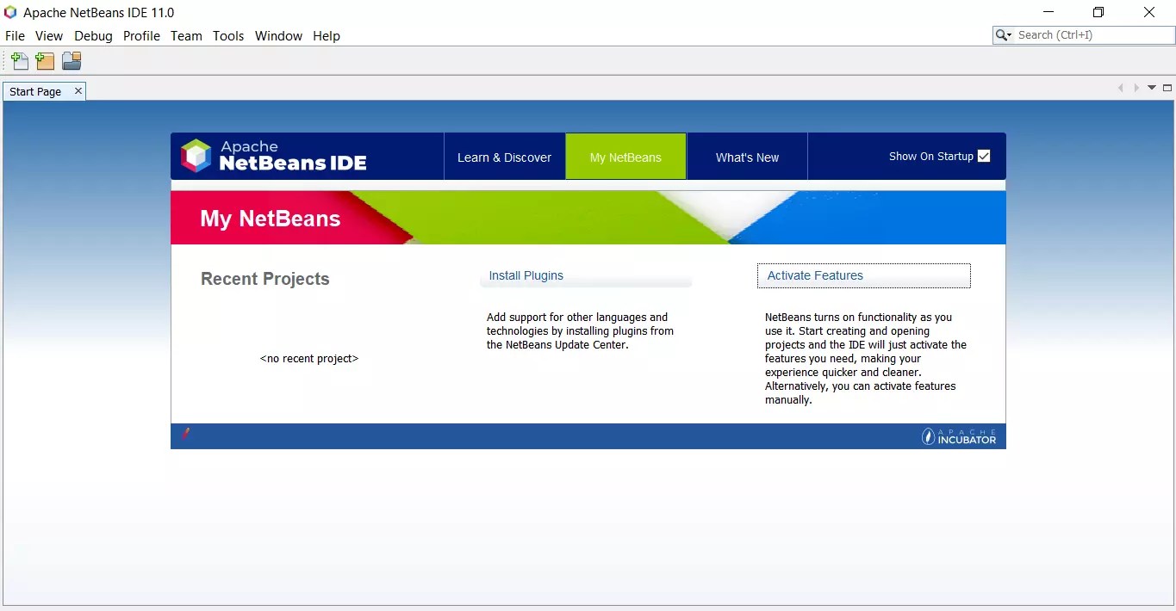
Task: Close the Start Page tab
Action: 78,90
